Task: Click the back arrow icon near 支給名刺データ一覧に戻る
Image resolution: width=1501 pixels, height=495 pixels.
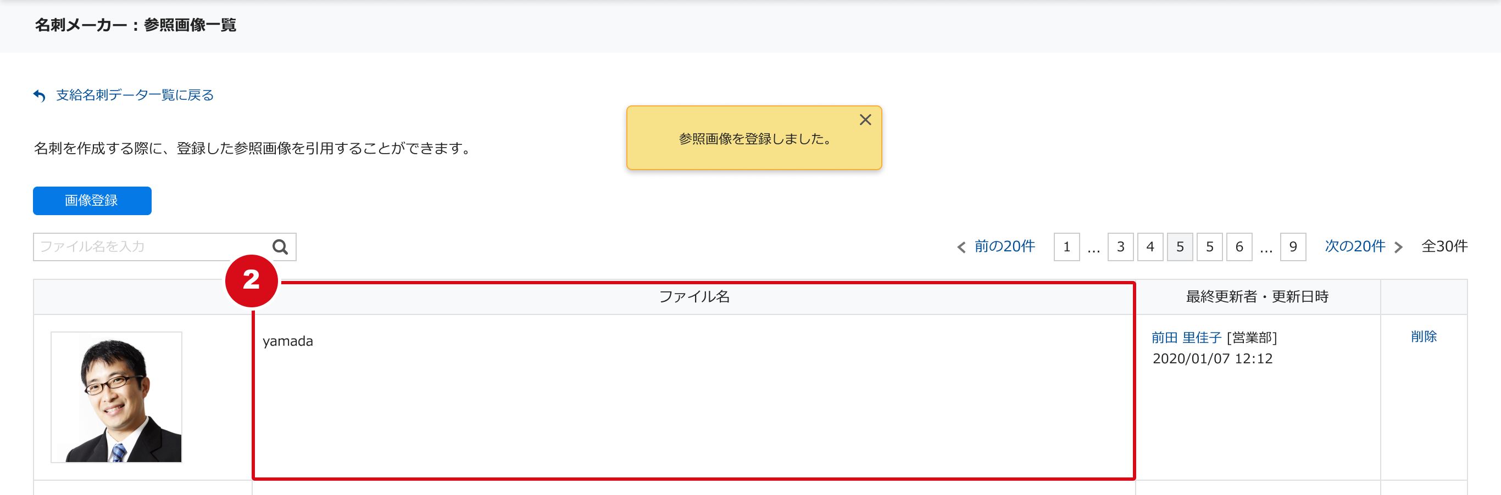Action: point(39,95)
